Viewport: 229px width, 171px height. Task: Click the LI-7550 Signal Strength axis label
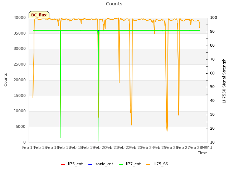pyautogui.click(x=224, y=81)
